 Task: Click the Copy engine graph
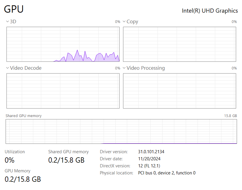[x=180, y=44]
